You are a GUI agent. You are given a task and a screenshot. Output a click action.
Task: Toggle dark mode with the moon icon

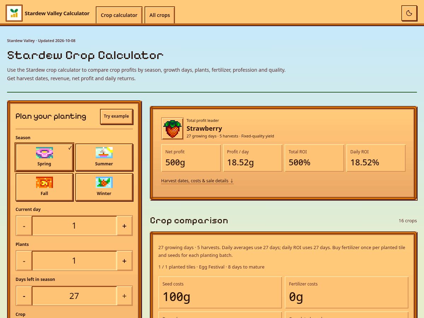pos(409,13)
